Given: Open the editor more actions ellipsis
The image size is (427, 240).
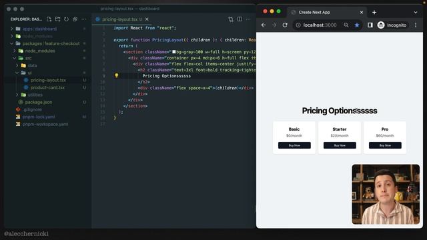Looking at the screenshot, I should (x=248, y=19).
